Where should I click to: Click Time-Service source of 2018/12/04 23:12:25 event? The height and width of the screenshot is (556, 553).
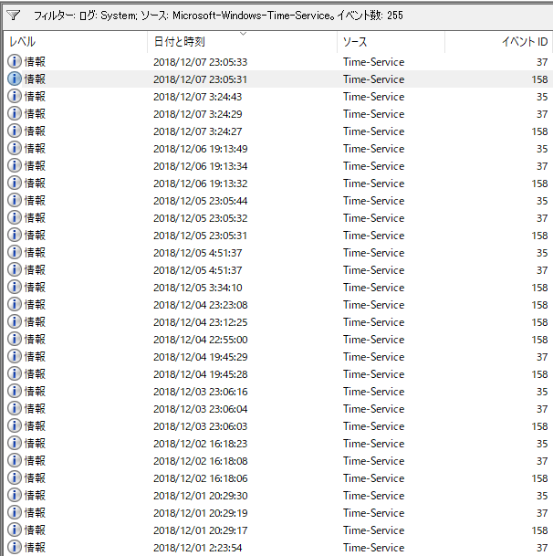373,322
